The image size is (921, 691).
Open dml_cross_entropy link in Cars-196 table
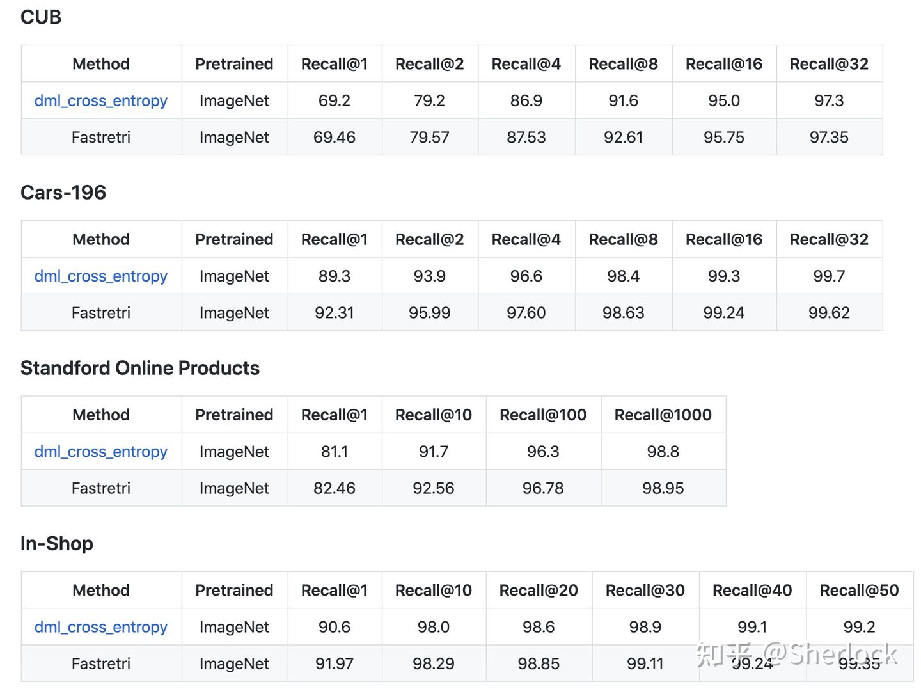[100, 276]
